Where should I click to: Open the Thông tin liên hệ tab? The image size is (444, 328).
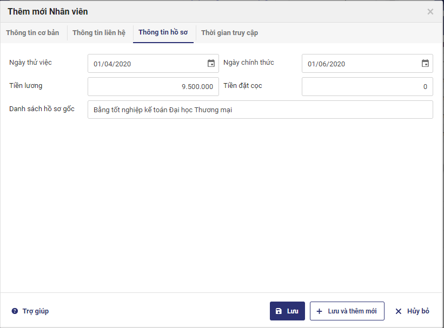point(99,33)
